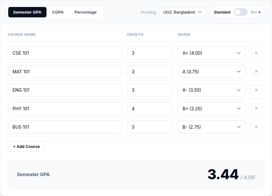Viewport: 272px width, 196px height.
Task: Click the Grading label
Action: [x=148, y=12]
